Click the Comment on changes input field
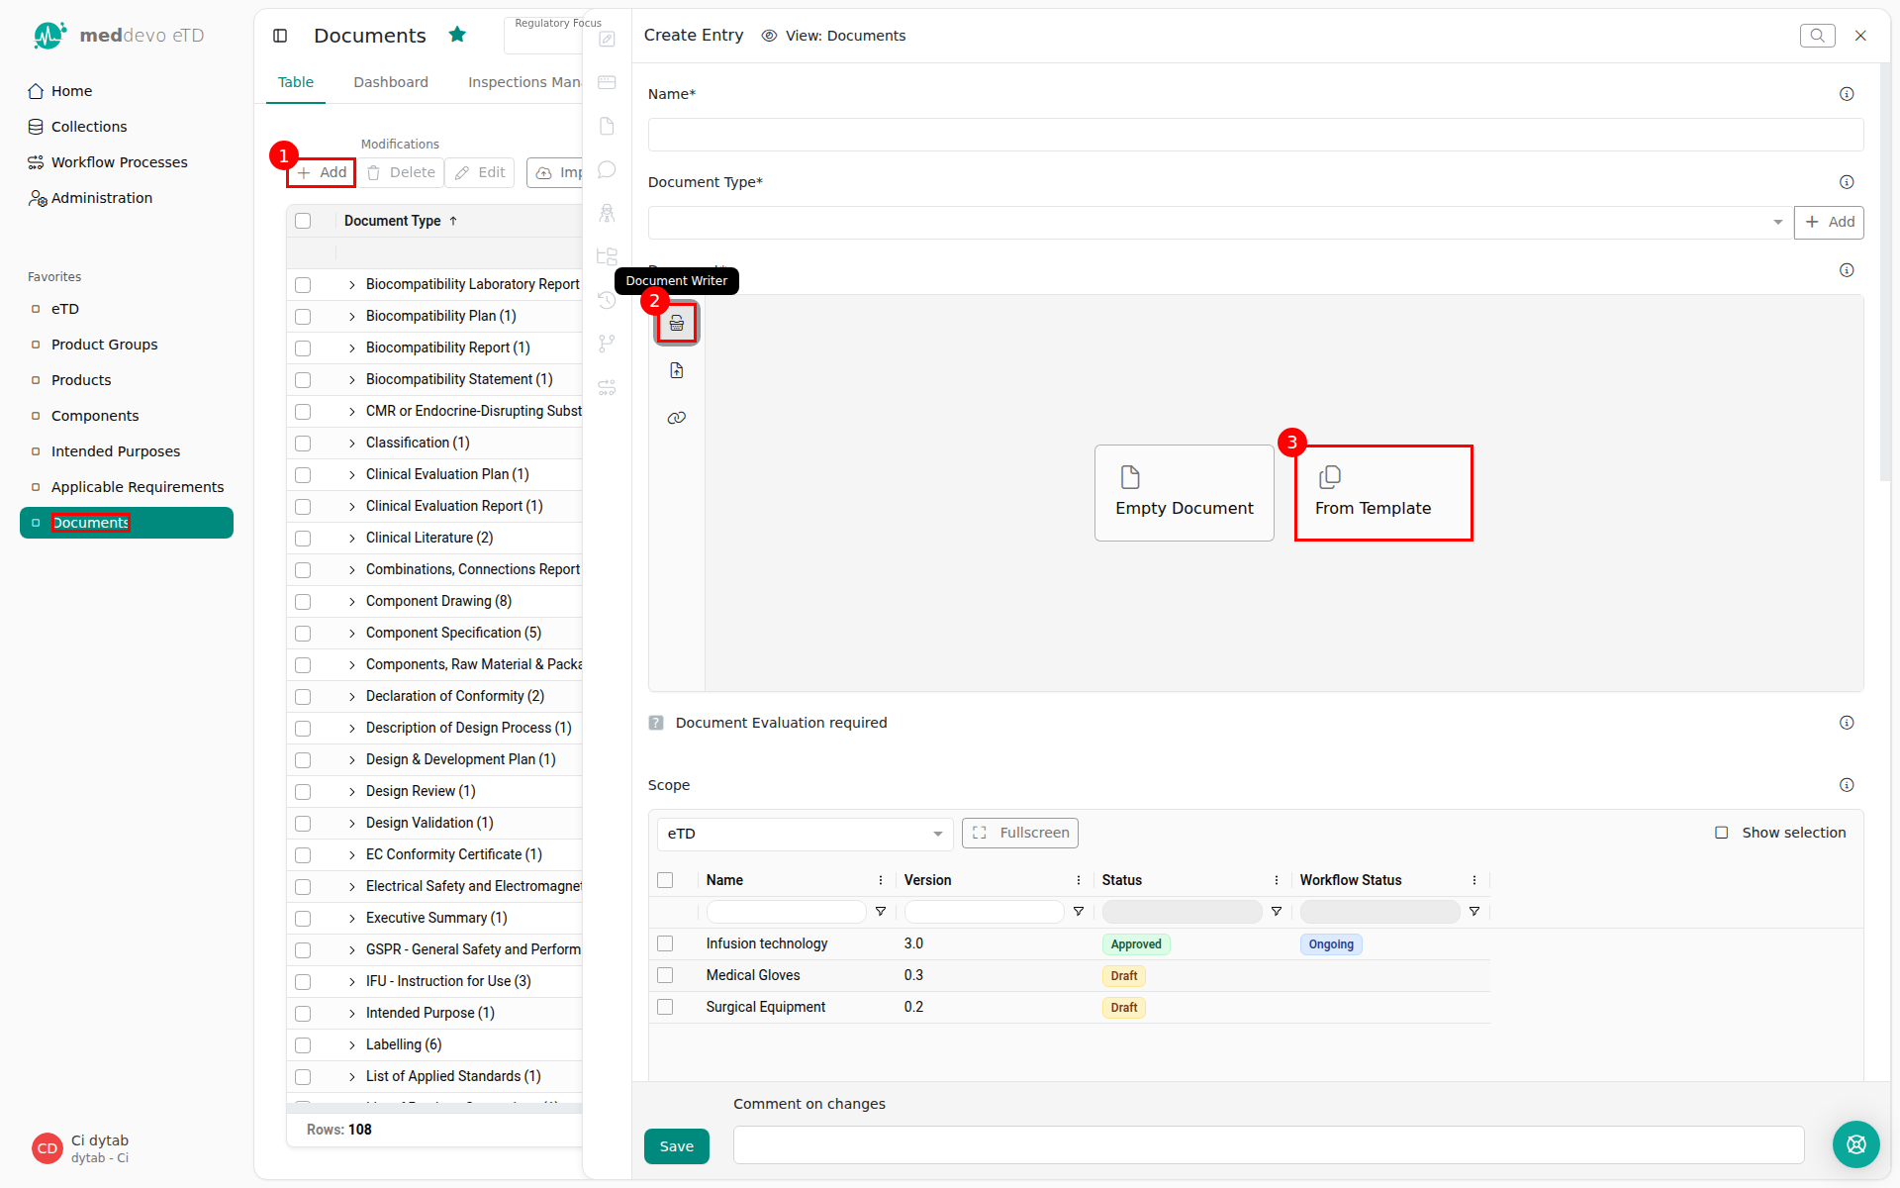 point(1268,1145)
